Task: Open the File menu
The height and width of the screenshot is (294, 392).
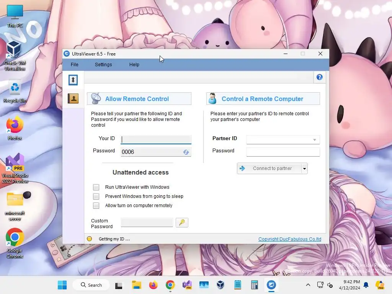Action: click(x=75, y=64)
